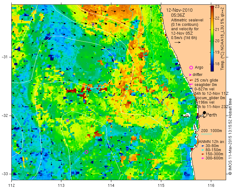Screen dimensions: 234x189
Task: Click the 'slocum_glider 0m' legend text
Action: pyautogui.click(x=210, y=98)
